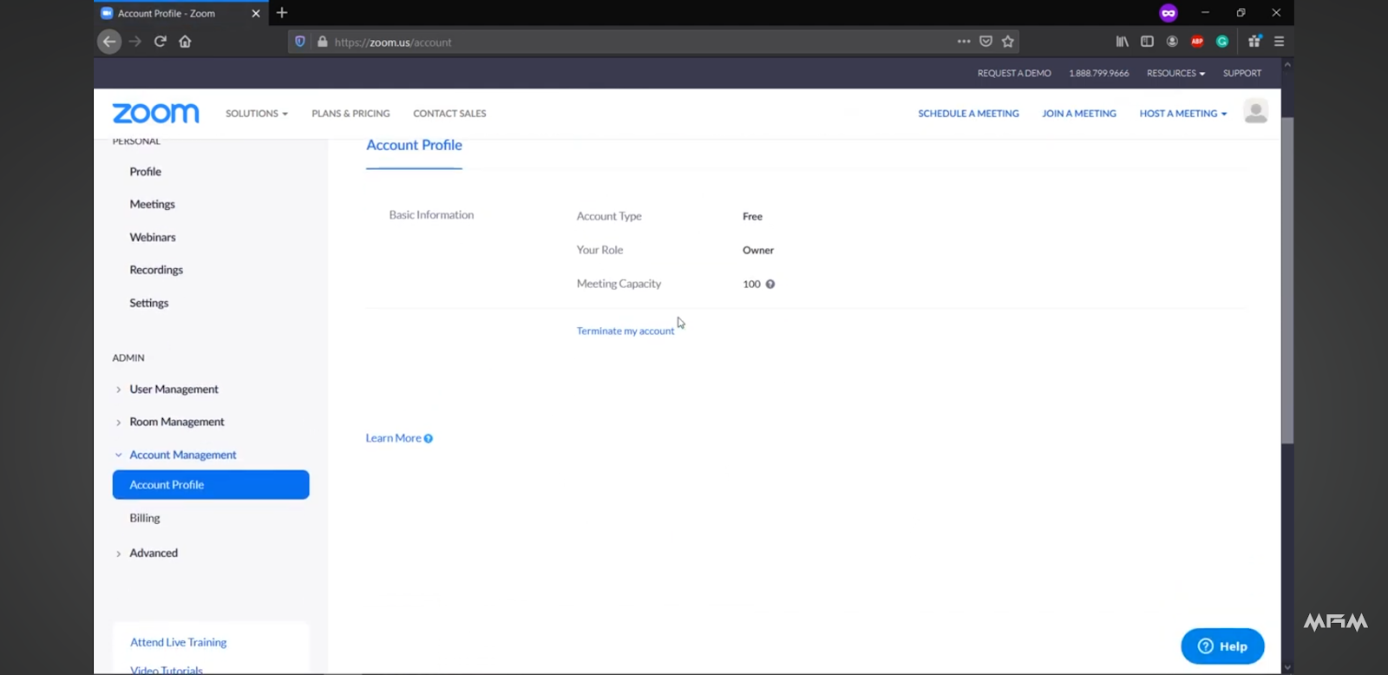Screen dimensions: 1388x675
Task: Click Schedule a Meeting link
Action: [968, 114]
